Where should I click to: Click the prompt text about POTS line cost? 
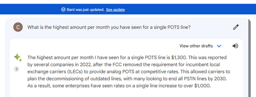[109, 27]
